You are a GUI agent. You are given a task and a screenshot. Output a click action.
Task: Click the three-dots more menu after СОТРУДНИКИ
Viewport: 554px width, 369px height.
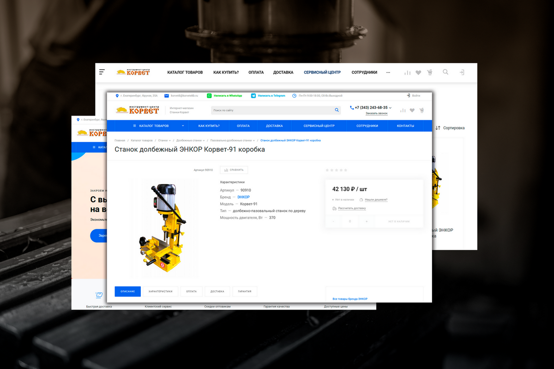(388, 72)
